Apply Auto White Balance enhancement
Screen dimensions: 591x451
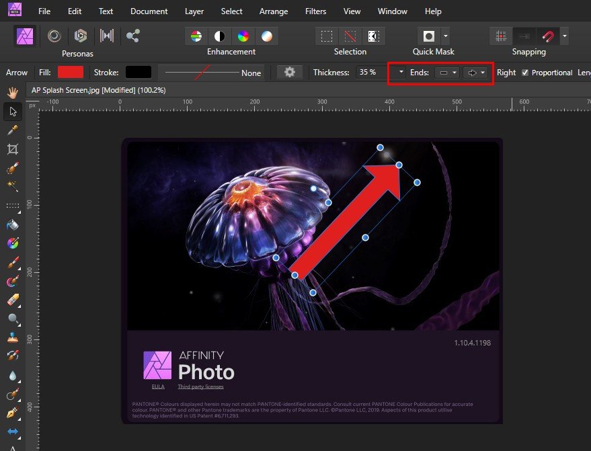tap(266, 36)
